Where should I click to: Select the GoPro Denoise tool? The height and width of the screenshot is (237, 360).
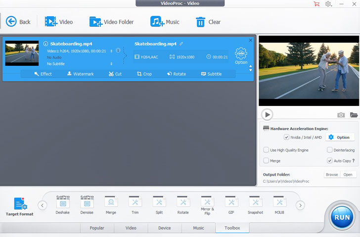87,205
